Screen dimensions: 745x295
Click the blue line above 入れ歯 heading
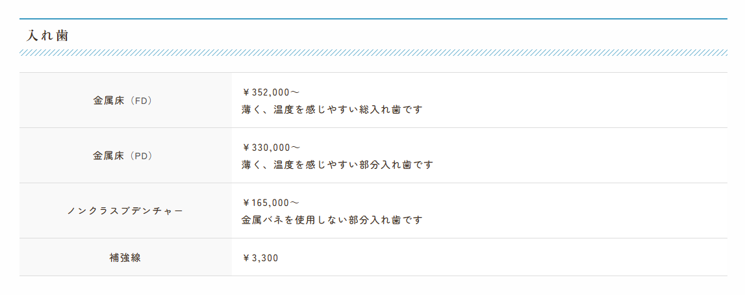(373, 19)
